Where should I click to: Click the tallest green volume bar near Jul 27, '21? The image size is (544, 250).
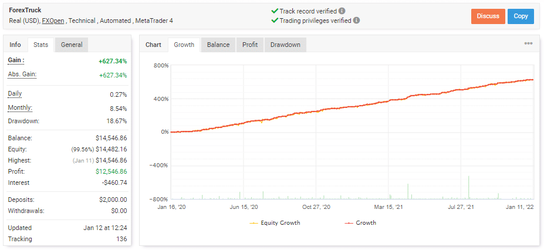tap(469, 188)
